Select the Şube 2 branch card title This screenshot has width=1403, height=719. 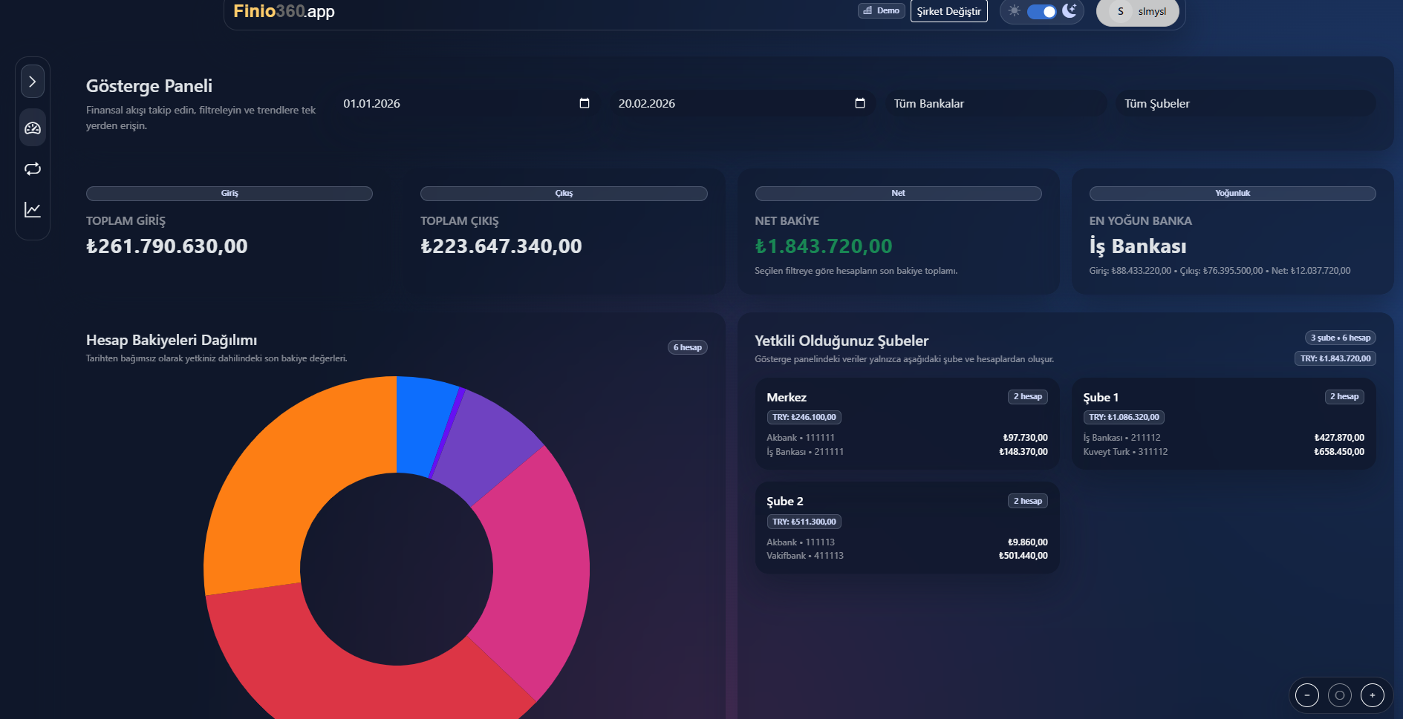coord(785,502)
